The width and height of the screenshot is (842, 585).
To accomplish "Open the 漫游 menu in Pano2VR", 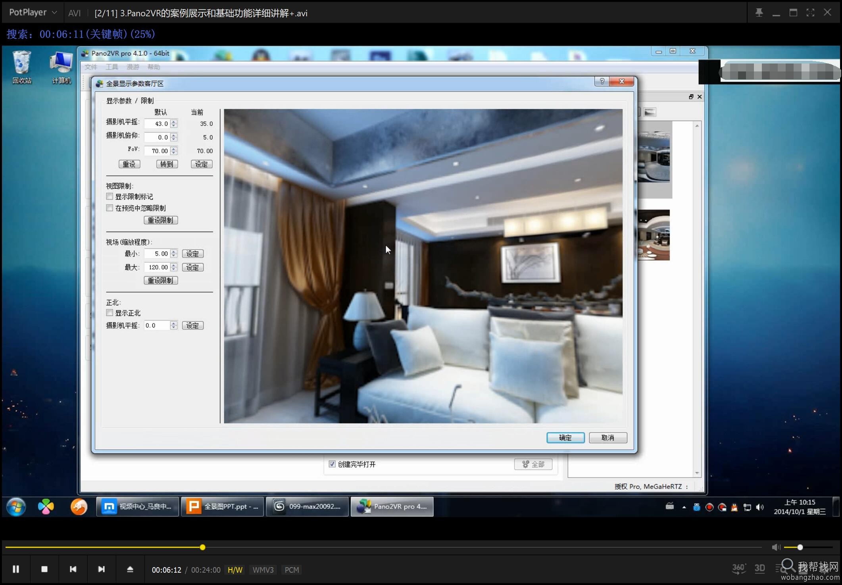I will pyautogui.click(x=133, y=67).
